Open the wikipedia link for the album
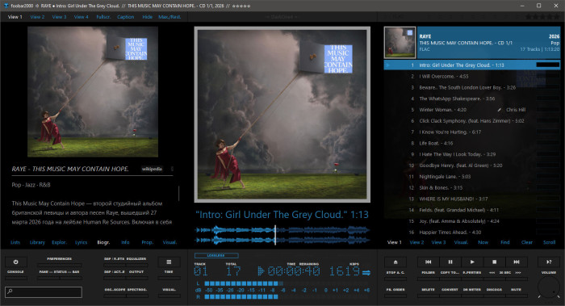 [x=152, y=169]
